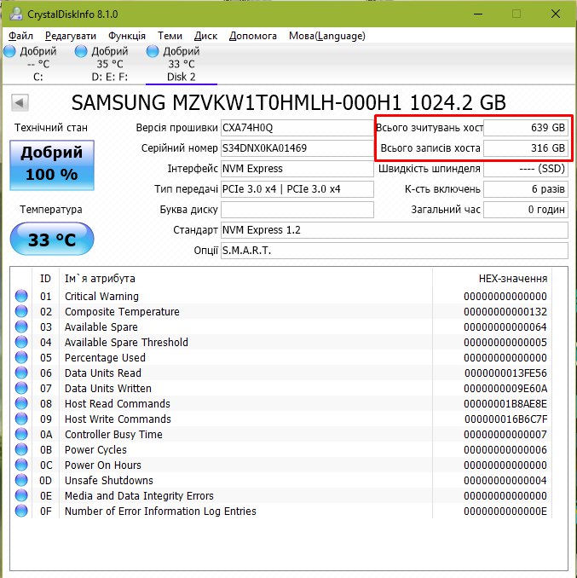Open the Редагувати menu
Image resolution: width=577 pixels, height=578 pixels.
tap(71, 36)
